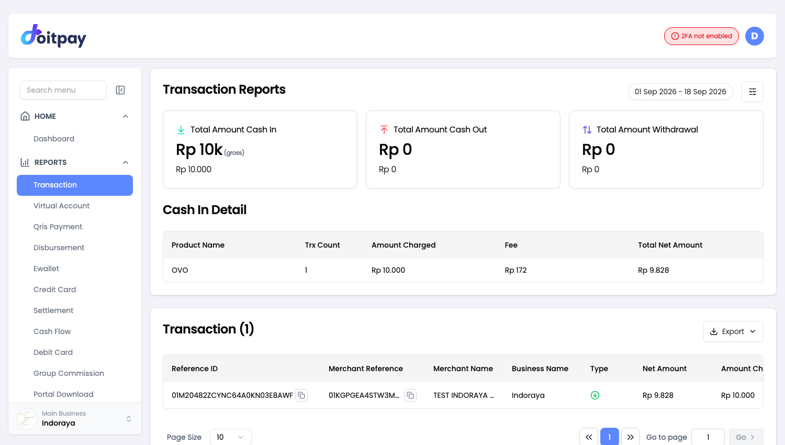Click the Trx Count column header
Screen dimensions: 785x445
(x=322, y=245)
